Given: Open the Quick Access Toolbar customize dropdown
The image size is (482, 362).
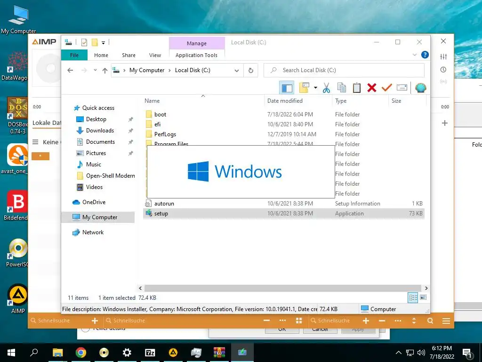Looking at the screenshot, I should (x=103, y=42).
